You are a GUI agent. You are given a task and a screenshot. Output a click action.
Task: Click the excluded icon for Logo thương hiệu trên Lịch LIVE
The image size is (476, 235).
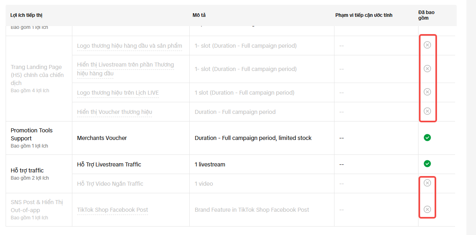[427, 92]
